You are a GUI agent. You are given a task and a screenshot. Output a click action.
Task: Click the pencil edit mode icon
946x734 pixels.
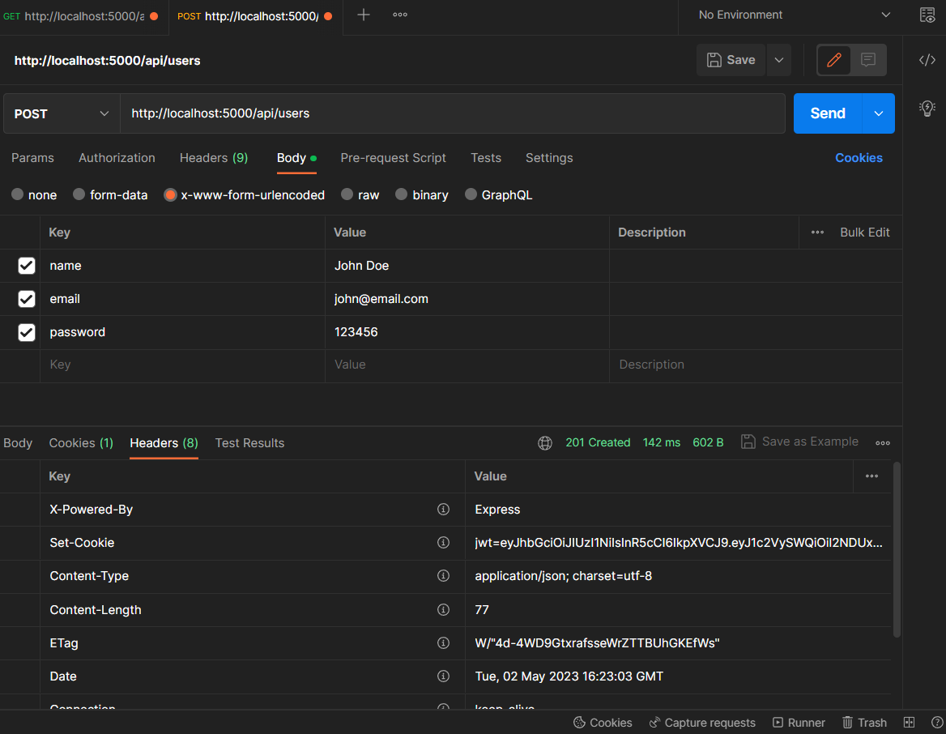pos(834,60)
